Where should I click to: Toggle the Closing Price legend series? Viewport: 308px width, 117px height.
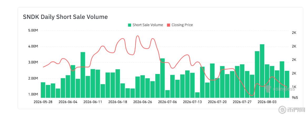pyautogui.click(x=180, y=25)
